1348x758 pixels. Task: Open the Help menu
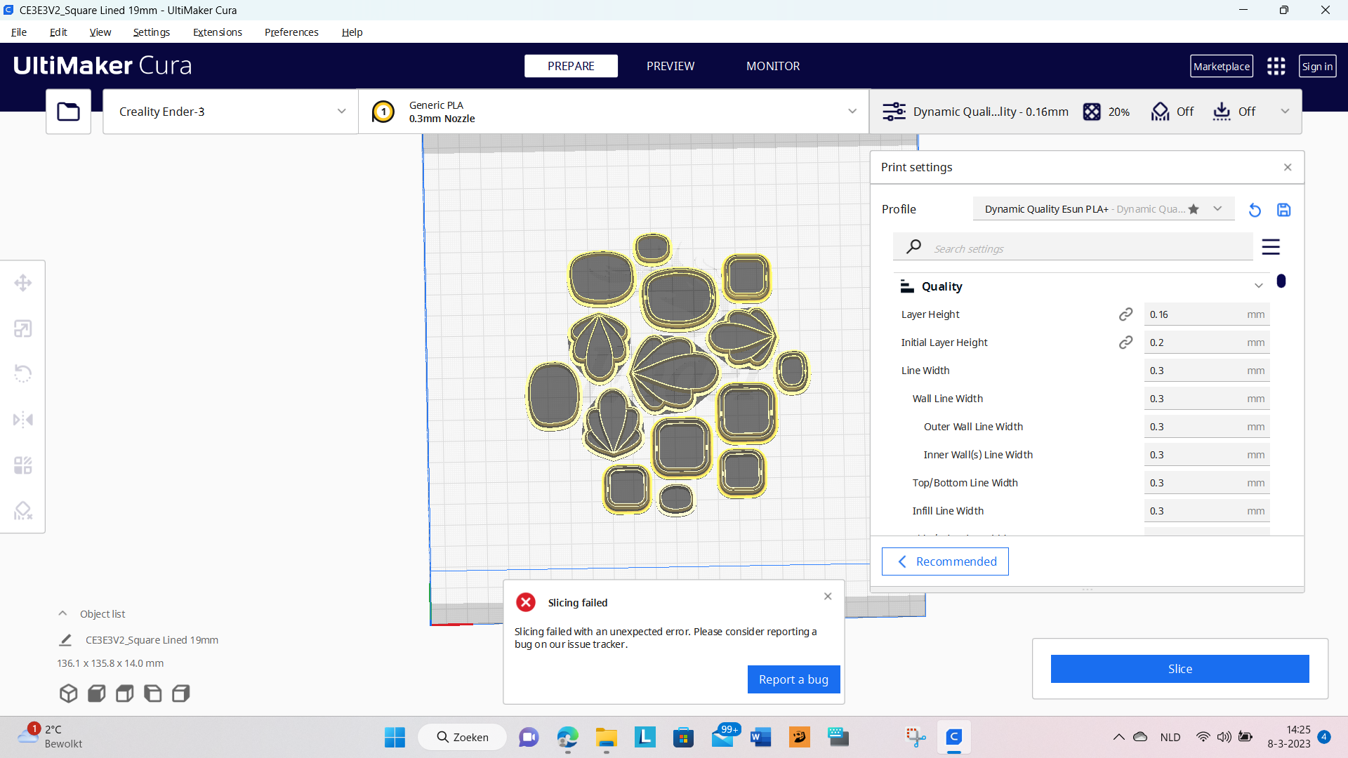pos(352,32)
